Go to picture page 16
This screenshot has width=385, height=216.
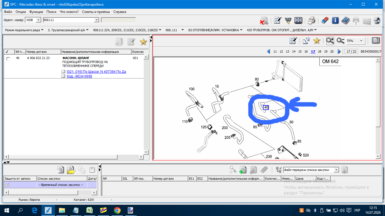[306, 52]
